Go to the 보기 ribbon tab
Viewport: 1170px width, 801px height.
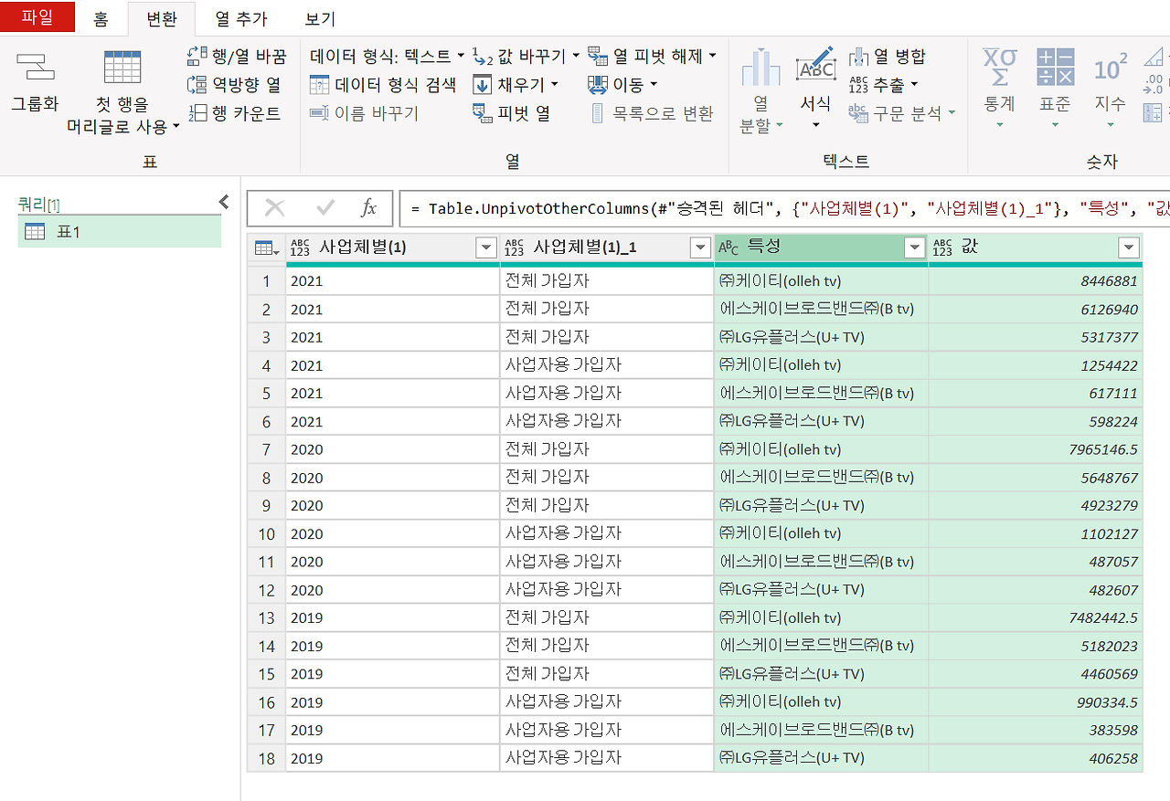pyautogui.click(x=319, y=18)
